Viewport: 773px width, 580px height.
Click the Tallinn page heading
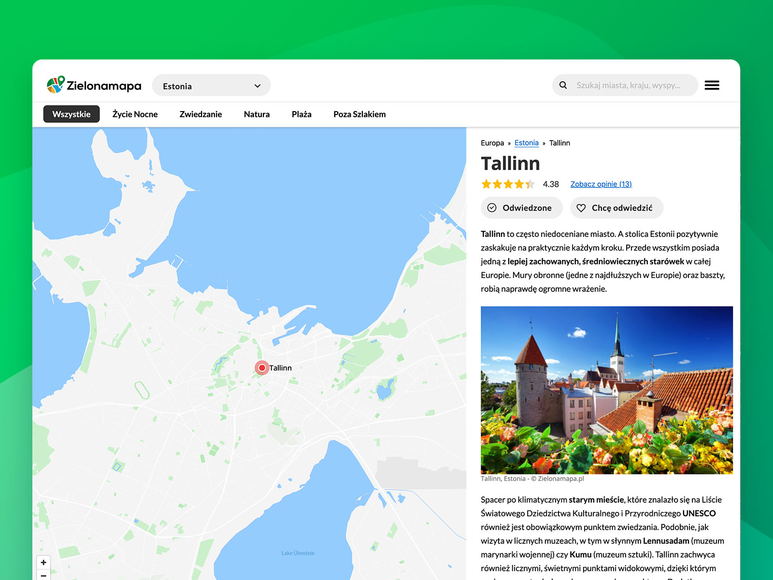[510, 163]
